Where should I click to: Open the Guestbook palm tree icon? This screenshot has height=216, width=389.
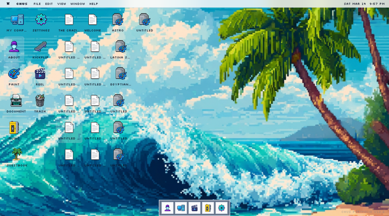(17, 155)
